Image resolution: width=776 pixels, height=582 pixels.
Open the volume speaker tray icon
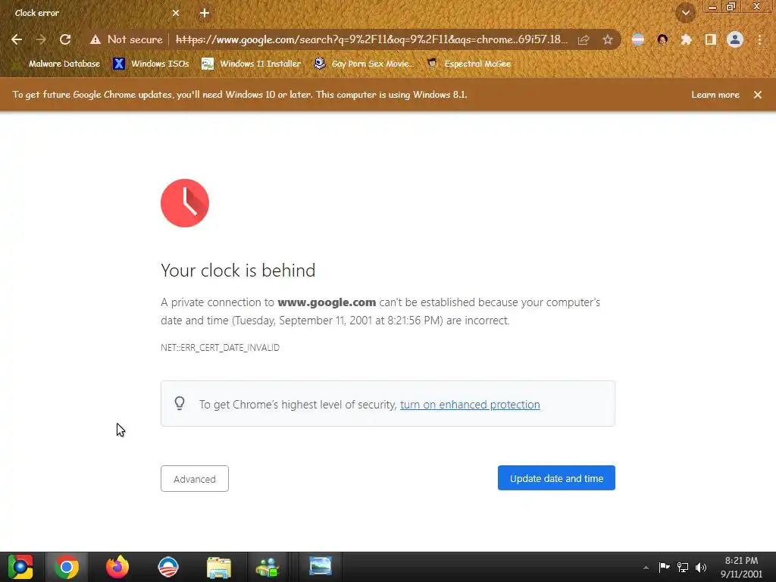[701, 567]
